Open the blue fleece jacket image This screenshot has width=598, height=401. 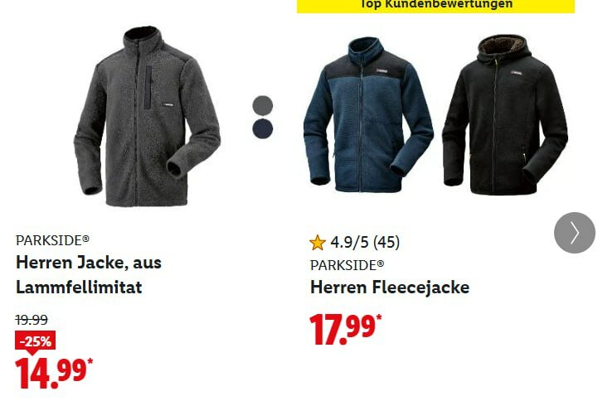[368, 114]
